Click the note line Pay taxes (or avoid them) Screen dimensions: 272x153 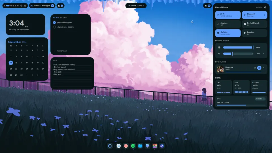(64, 69)
